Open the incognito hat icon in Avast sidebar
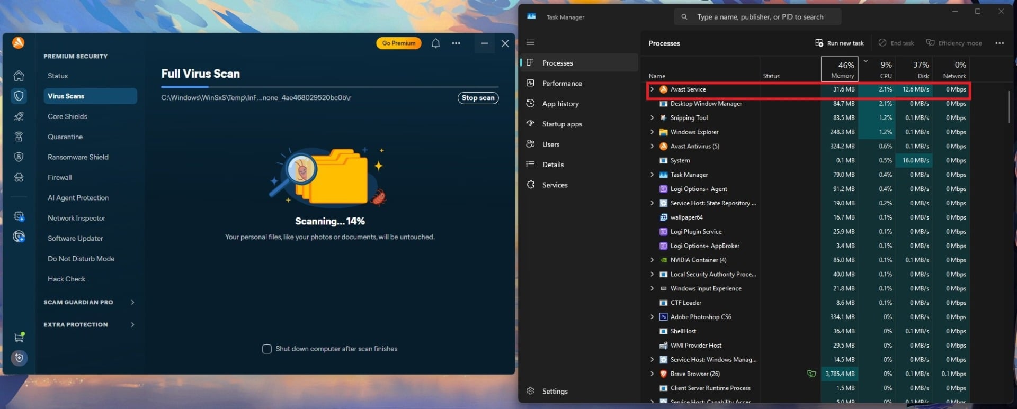 tap(19, 178)
